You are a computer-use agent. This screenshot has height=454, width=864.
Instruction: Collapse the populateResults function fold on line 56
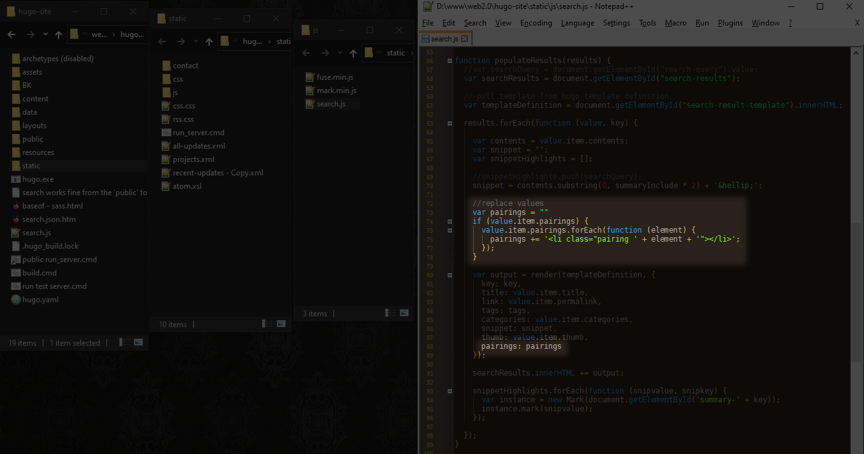tap(450, 61)
